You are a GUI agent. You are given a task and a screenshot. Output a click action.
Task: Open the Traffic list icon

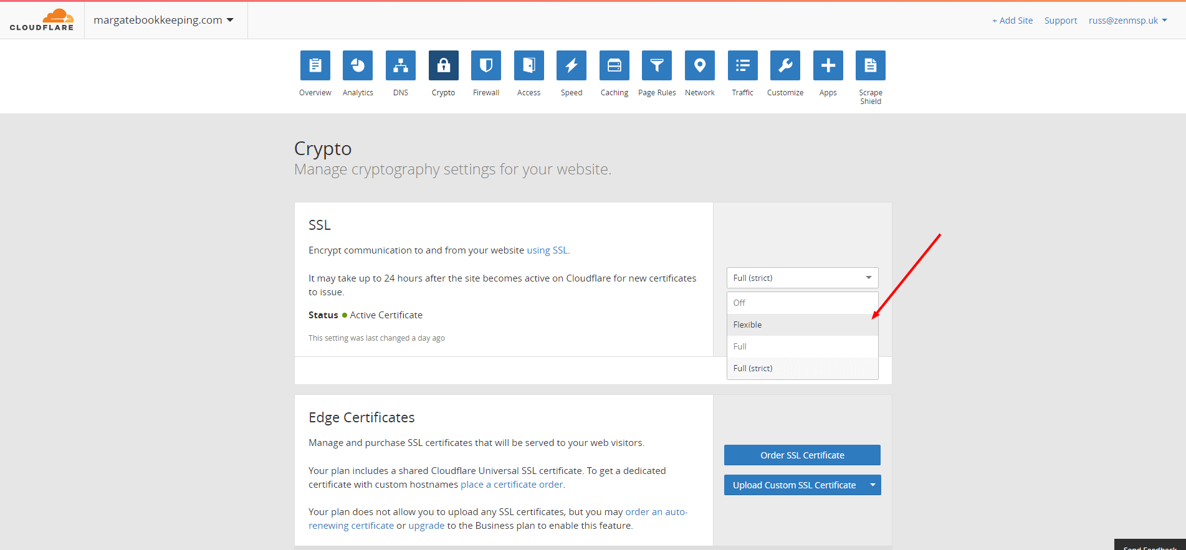coord(743,65)
